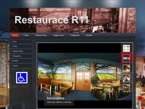This screenshot has width=145, height=109.
Task: Click O Nás in the left sidebar
Action: tap(22, 46)
